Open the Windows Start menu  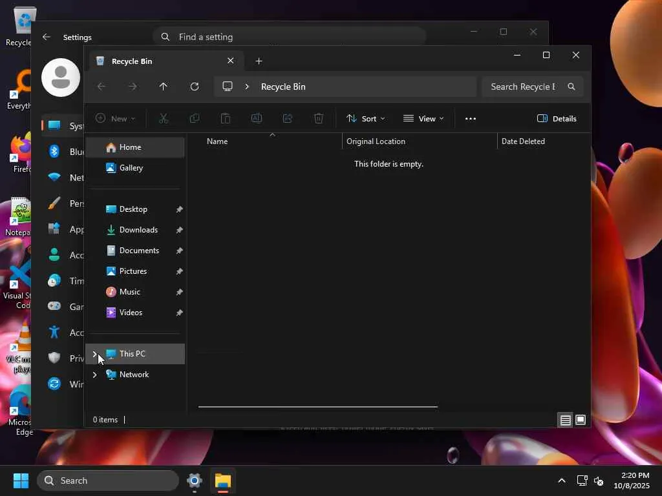click(21, 480)
